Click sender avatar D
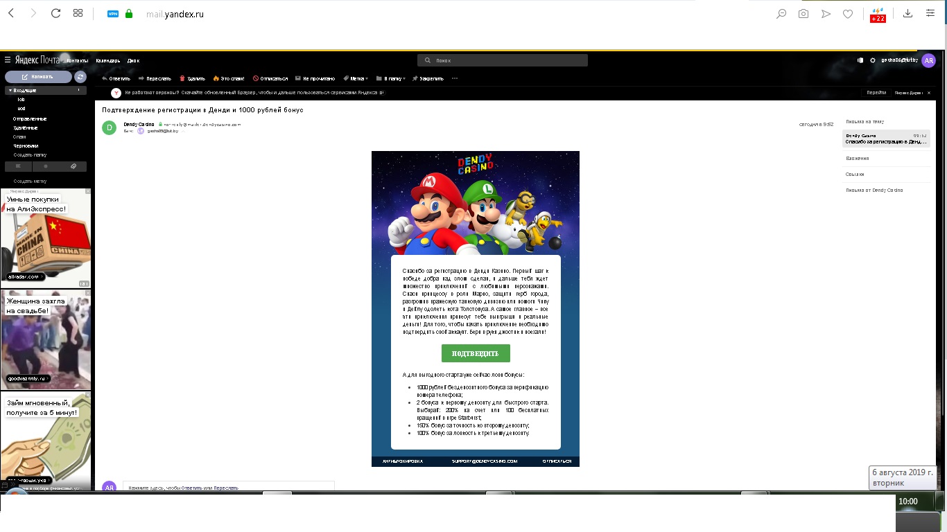 coord(109,127)
